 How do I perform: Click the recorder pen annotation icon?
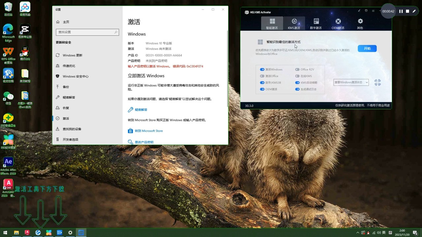[414, 11]
